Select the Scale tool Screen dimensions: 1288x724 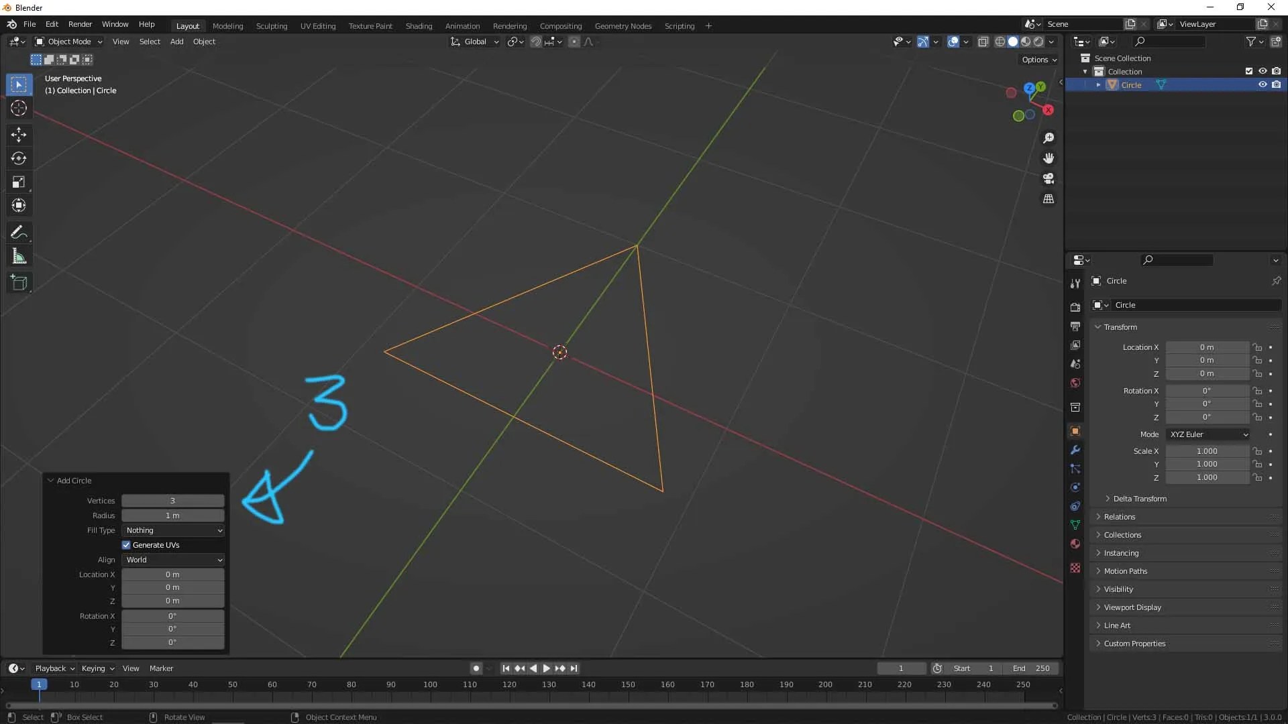(x=18, y=182)
